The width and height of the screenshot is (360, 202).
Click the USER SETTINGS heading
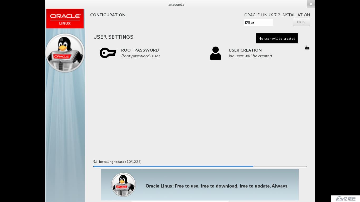click(x=113, y=37)
